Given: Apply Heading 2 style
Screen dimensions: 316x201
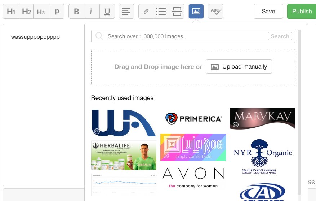Looking at the screenshot, I should click(26, 12).
